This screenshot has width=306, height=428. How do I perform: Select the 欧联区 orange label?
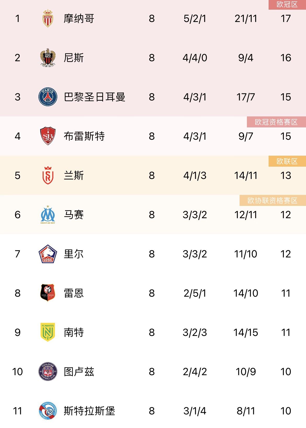click(287, 161)
